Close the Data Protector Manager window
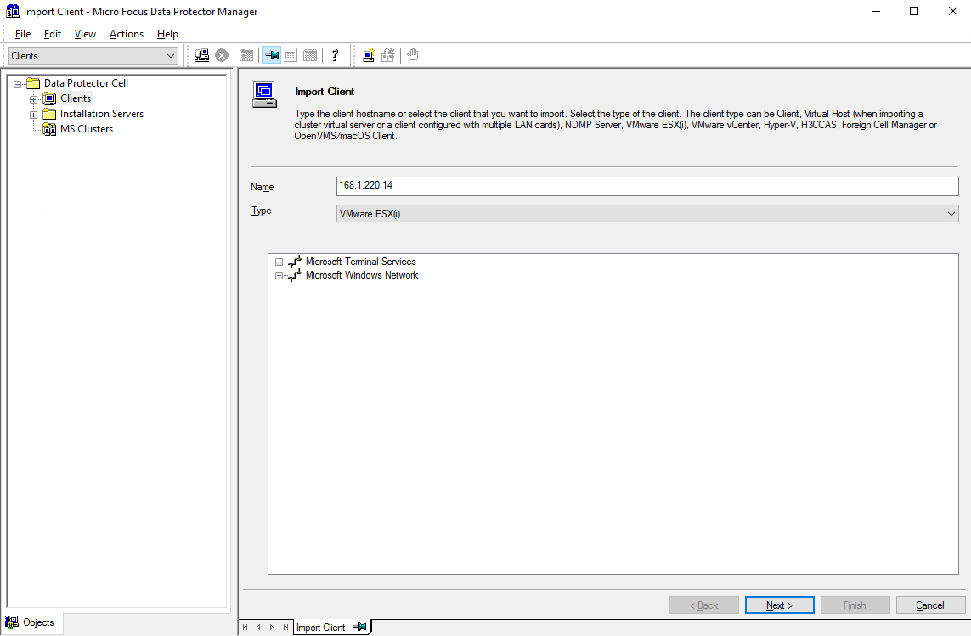971x636 pixels. (x=952, y=11)
